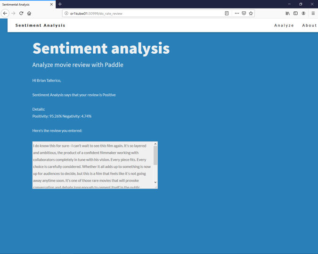This screenshot has width=318, height=254.
Task: Click review textarea scroll-up arrow
Action: (155, 144)
